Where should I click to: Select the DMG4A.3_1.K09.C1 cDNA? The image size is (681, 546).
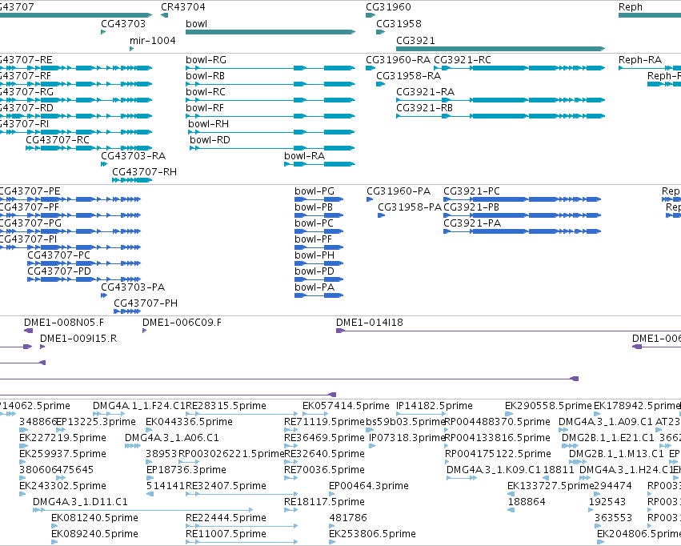462,478
